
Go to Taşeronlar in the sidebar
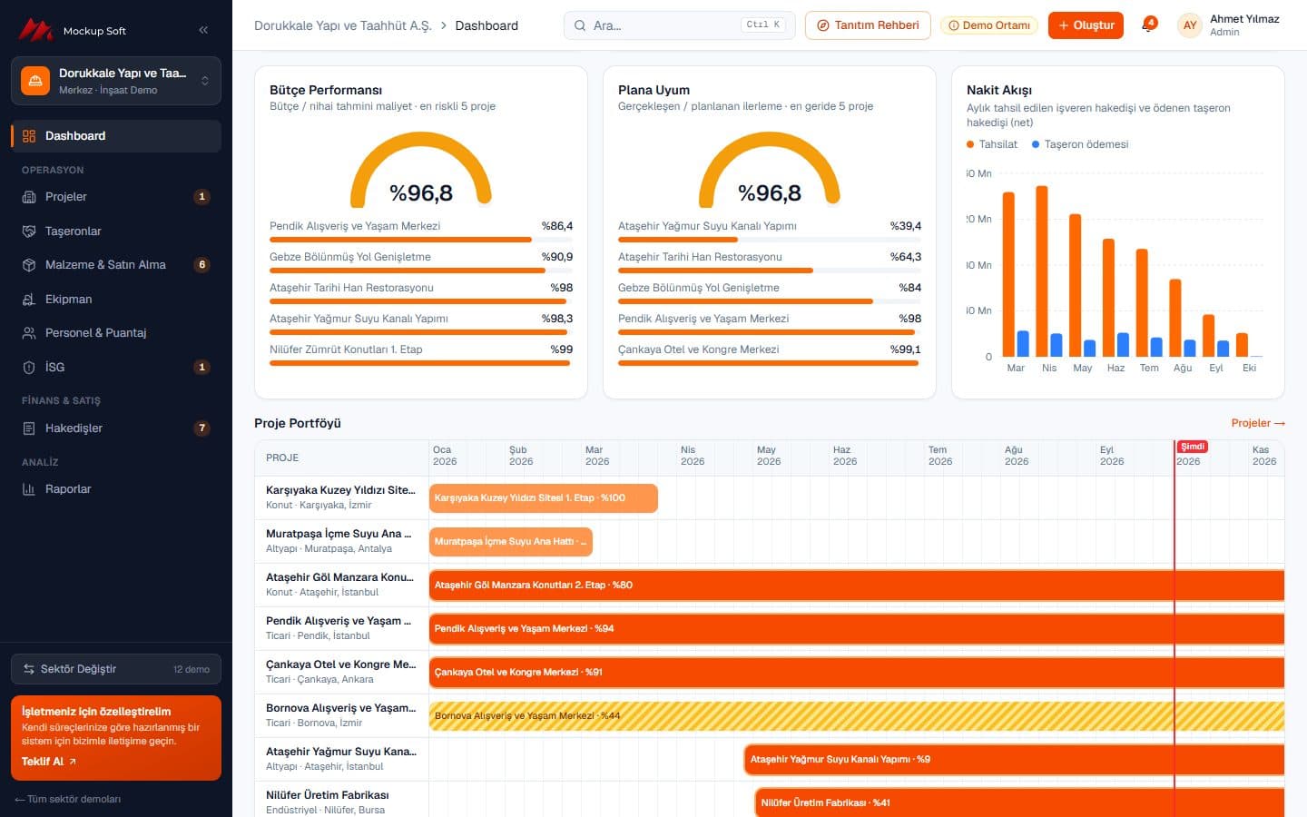[x=116, y=231]
